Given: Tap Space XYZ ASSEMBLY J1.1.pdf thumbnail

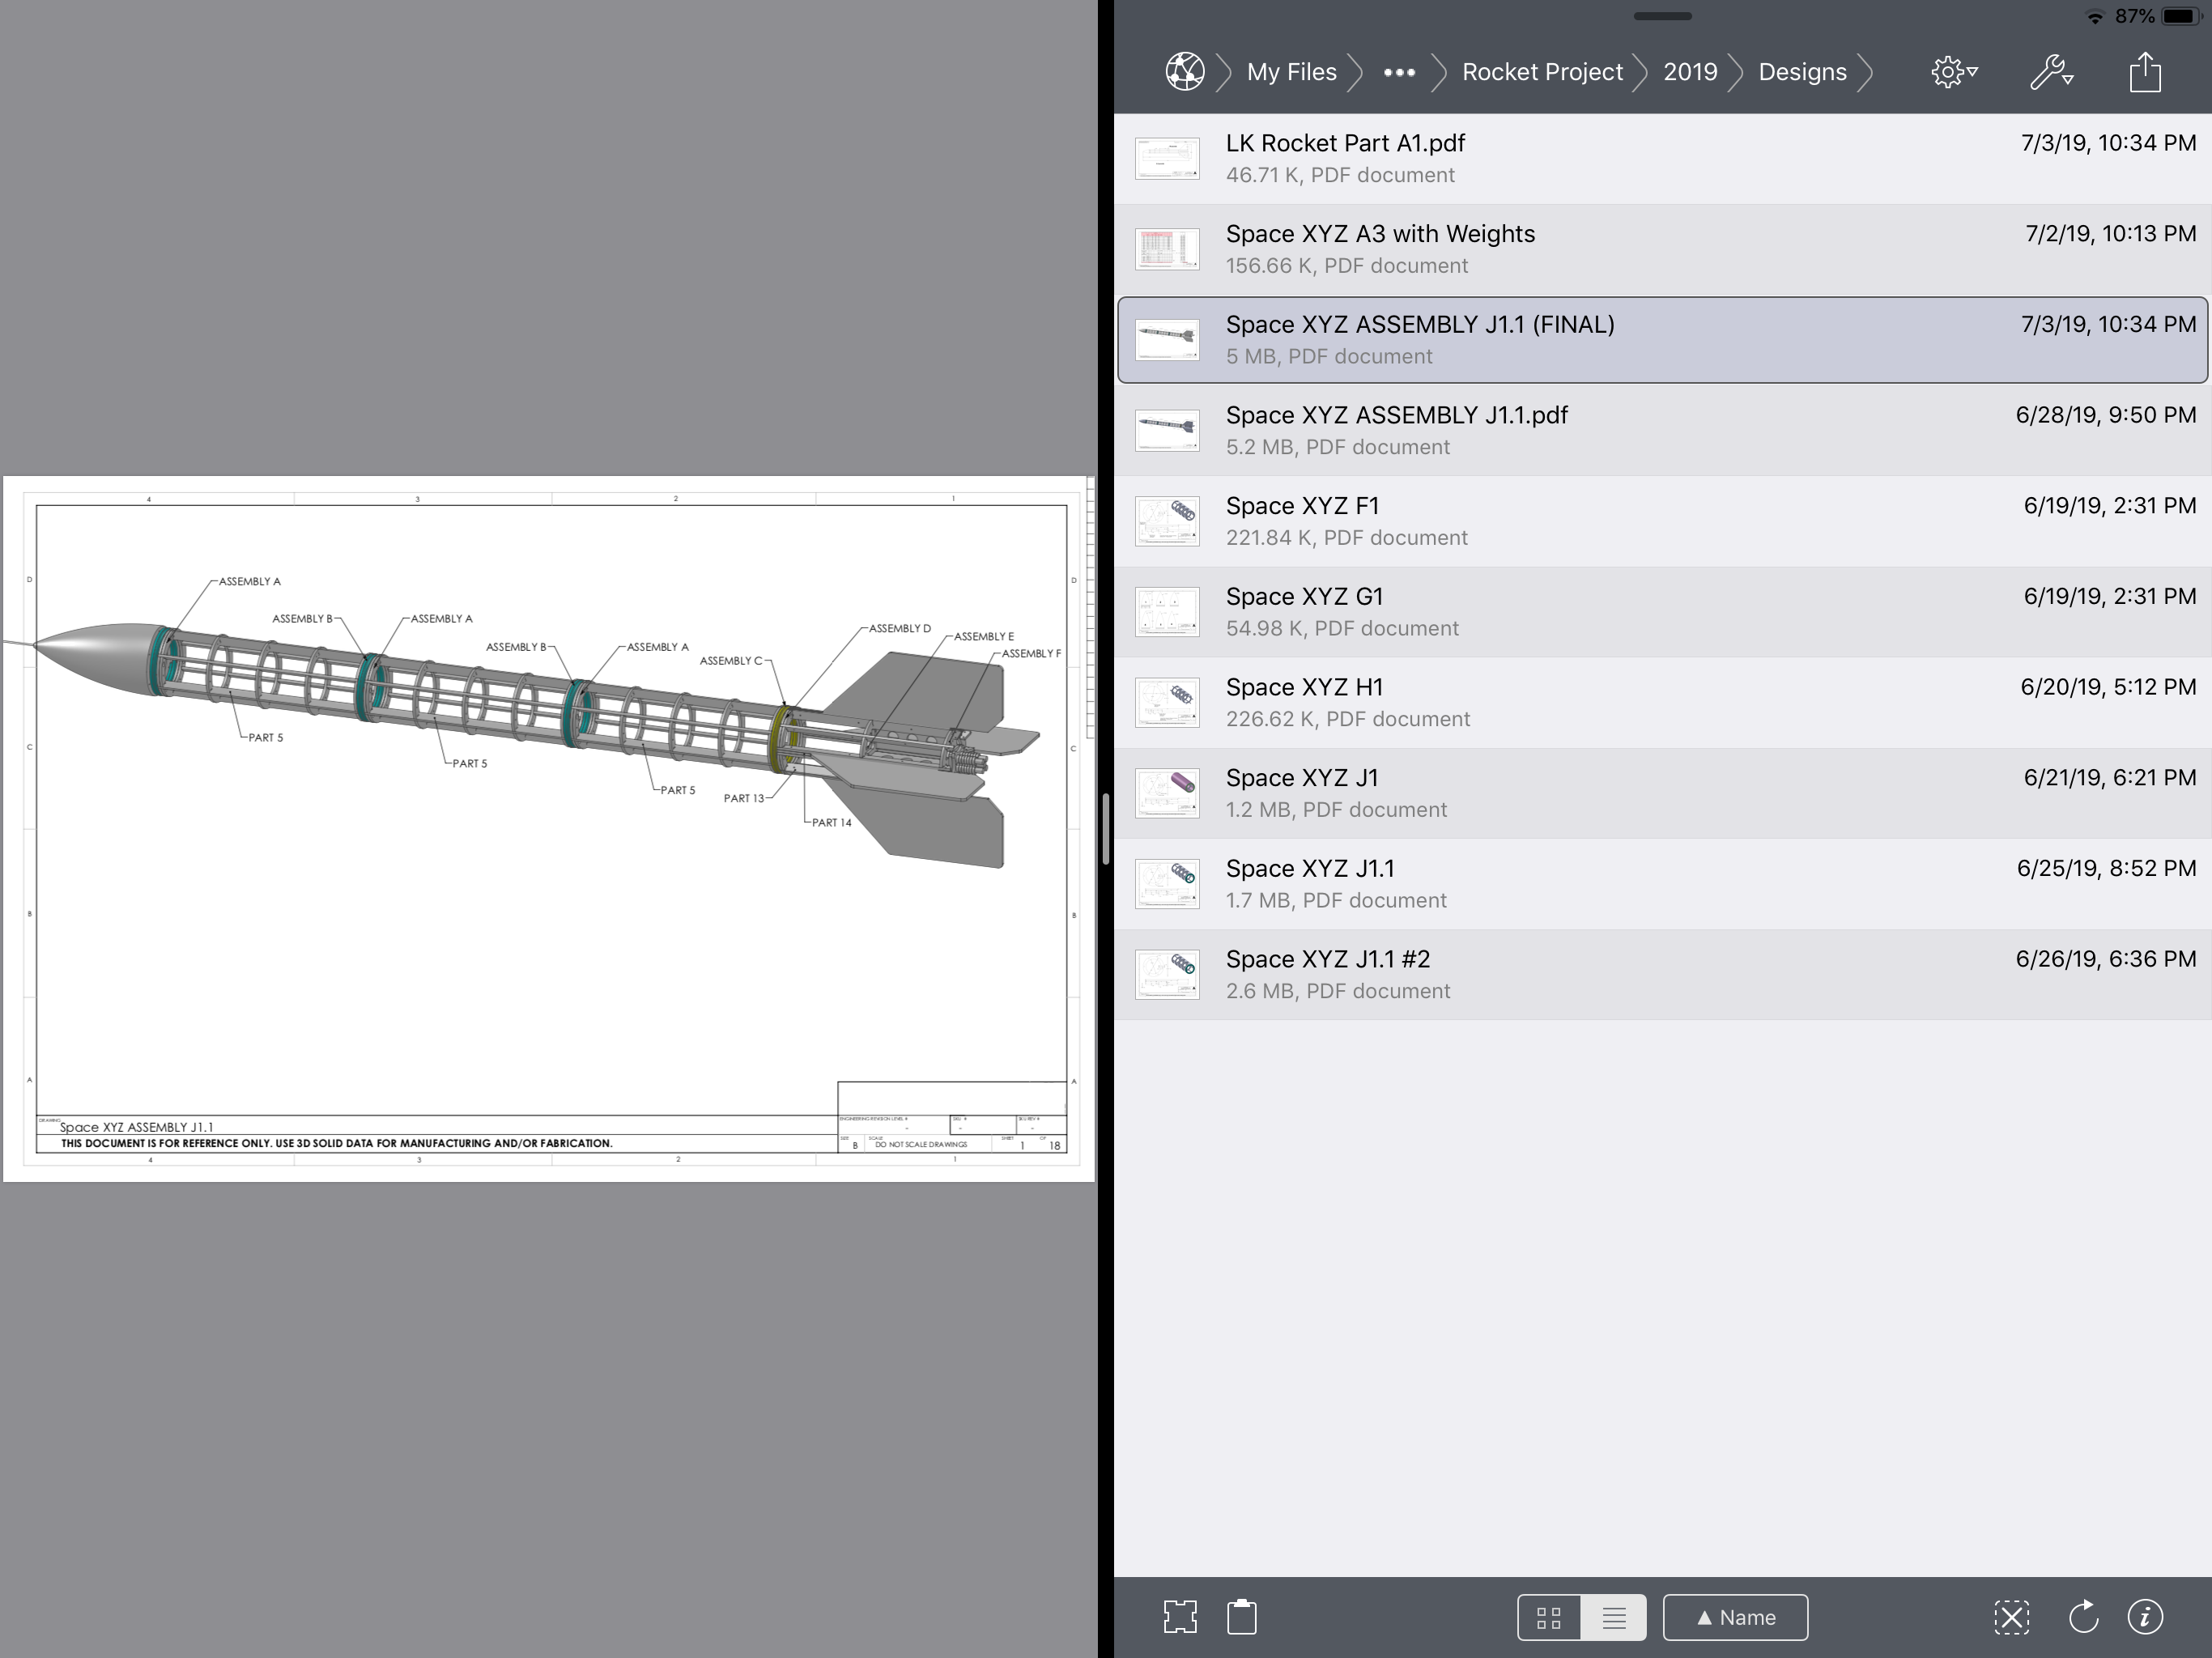Looking at the screenshot, I should [x=1167, y=431].
